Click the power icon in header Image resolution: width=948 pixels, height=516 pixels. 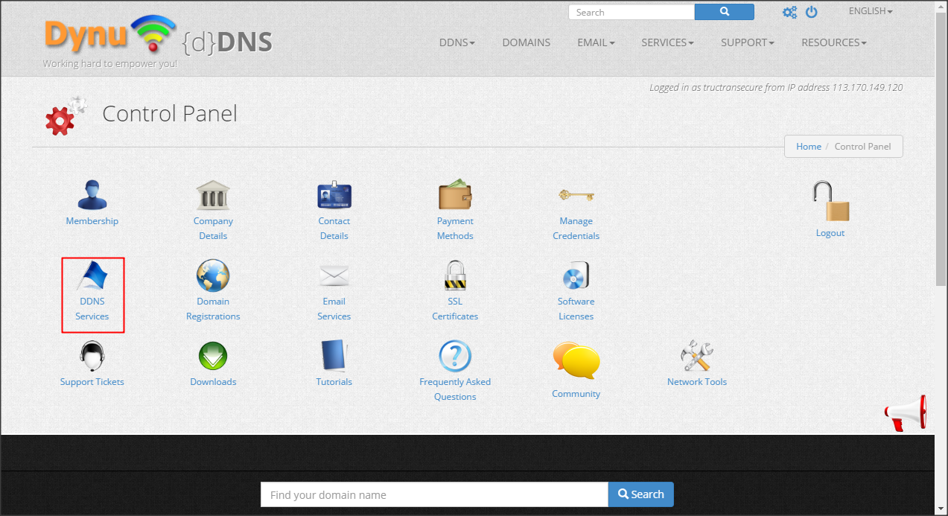coord(812,12)
